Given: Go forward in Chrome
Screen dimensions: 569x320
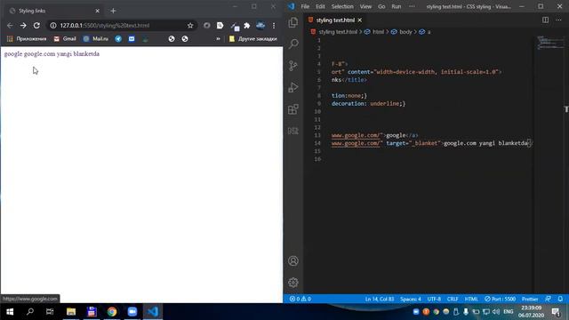Looking at the screenshot, I should click(23, 26).
